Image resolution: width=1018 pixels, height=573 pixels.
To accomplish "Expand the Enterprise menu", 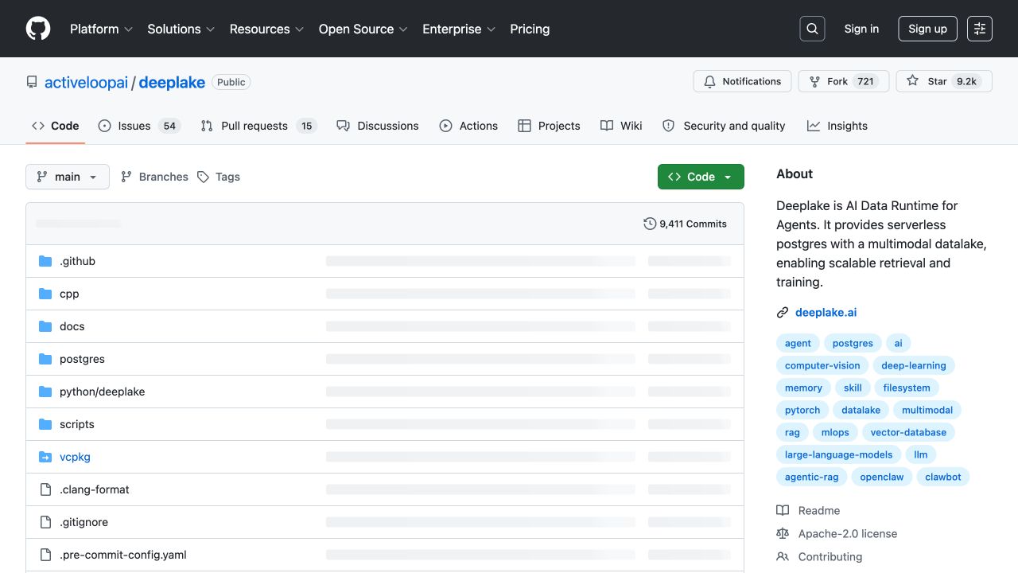I will pyautogui.click(x=459, y=29).
